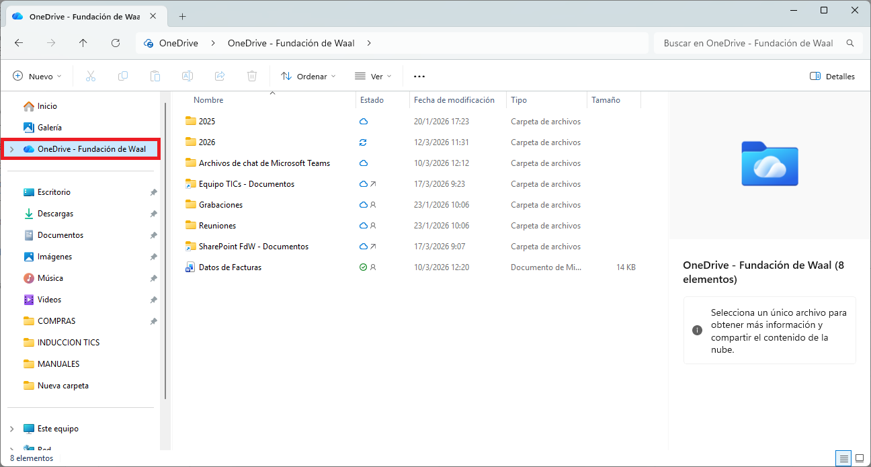Go back with the back arrow
871x467 pixels.
(19, 43)
